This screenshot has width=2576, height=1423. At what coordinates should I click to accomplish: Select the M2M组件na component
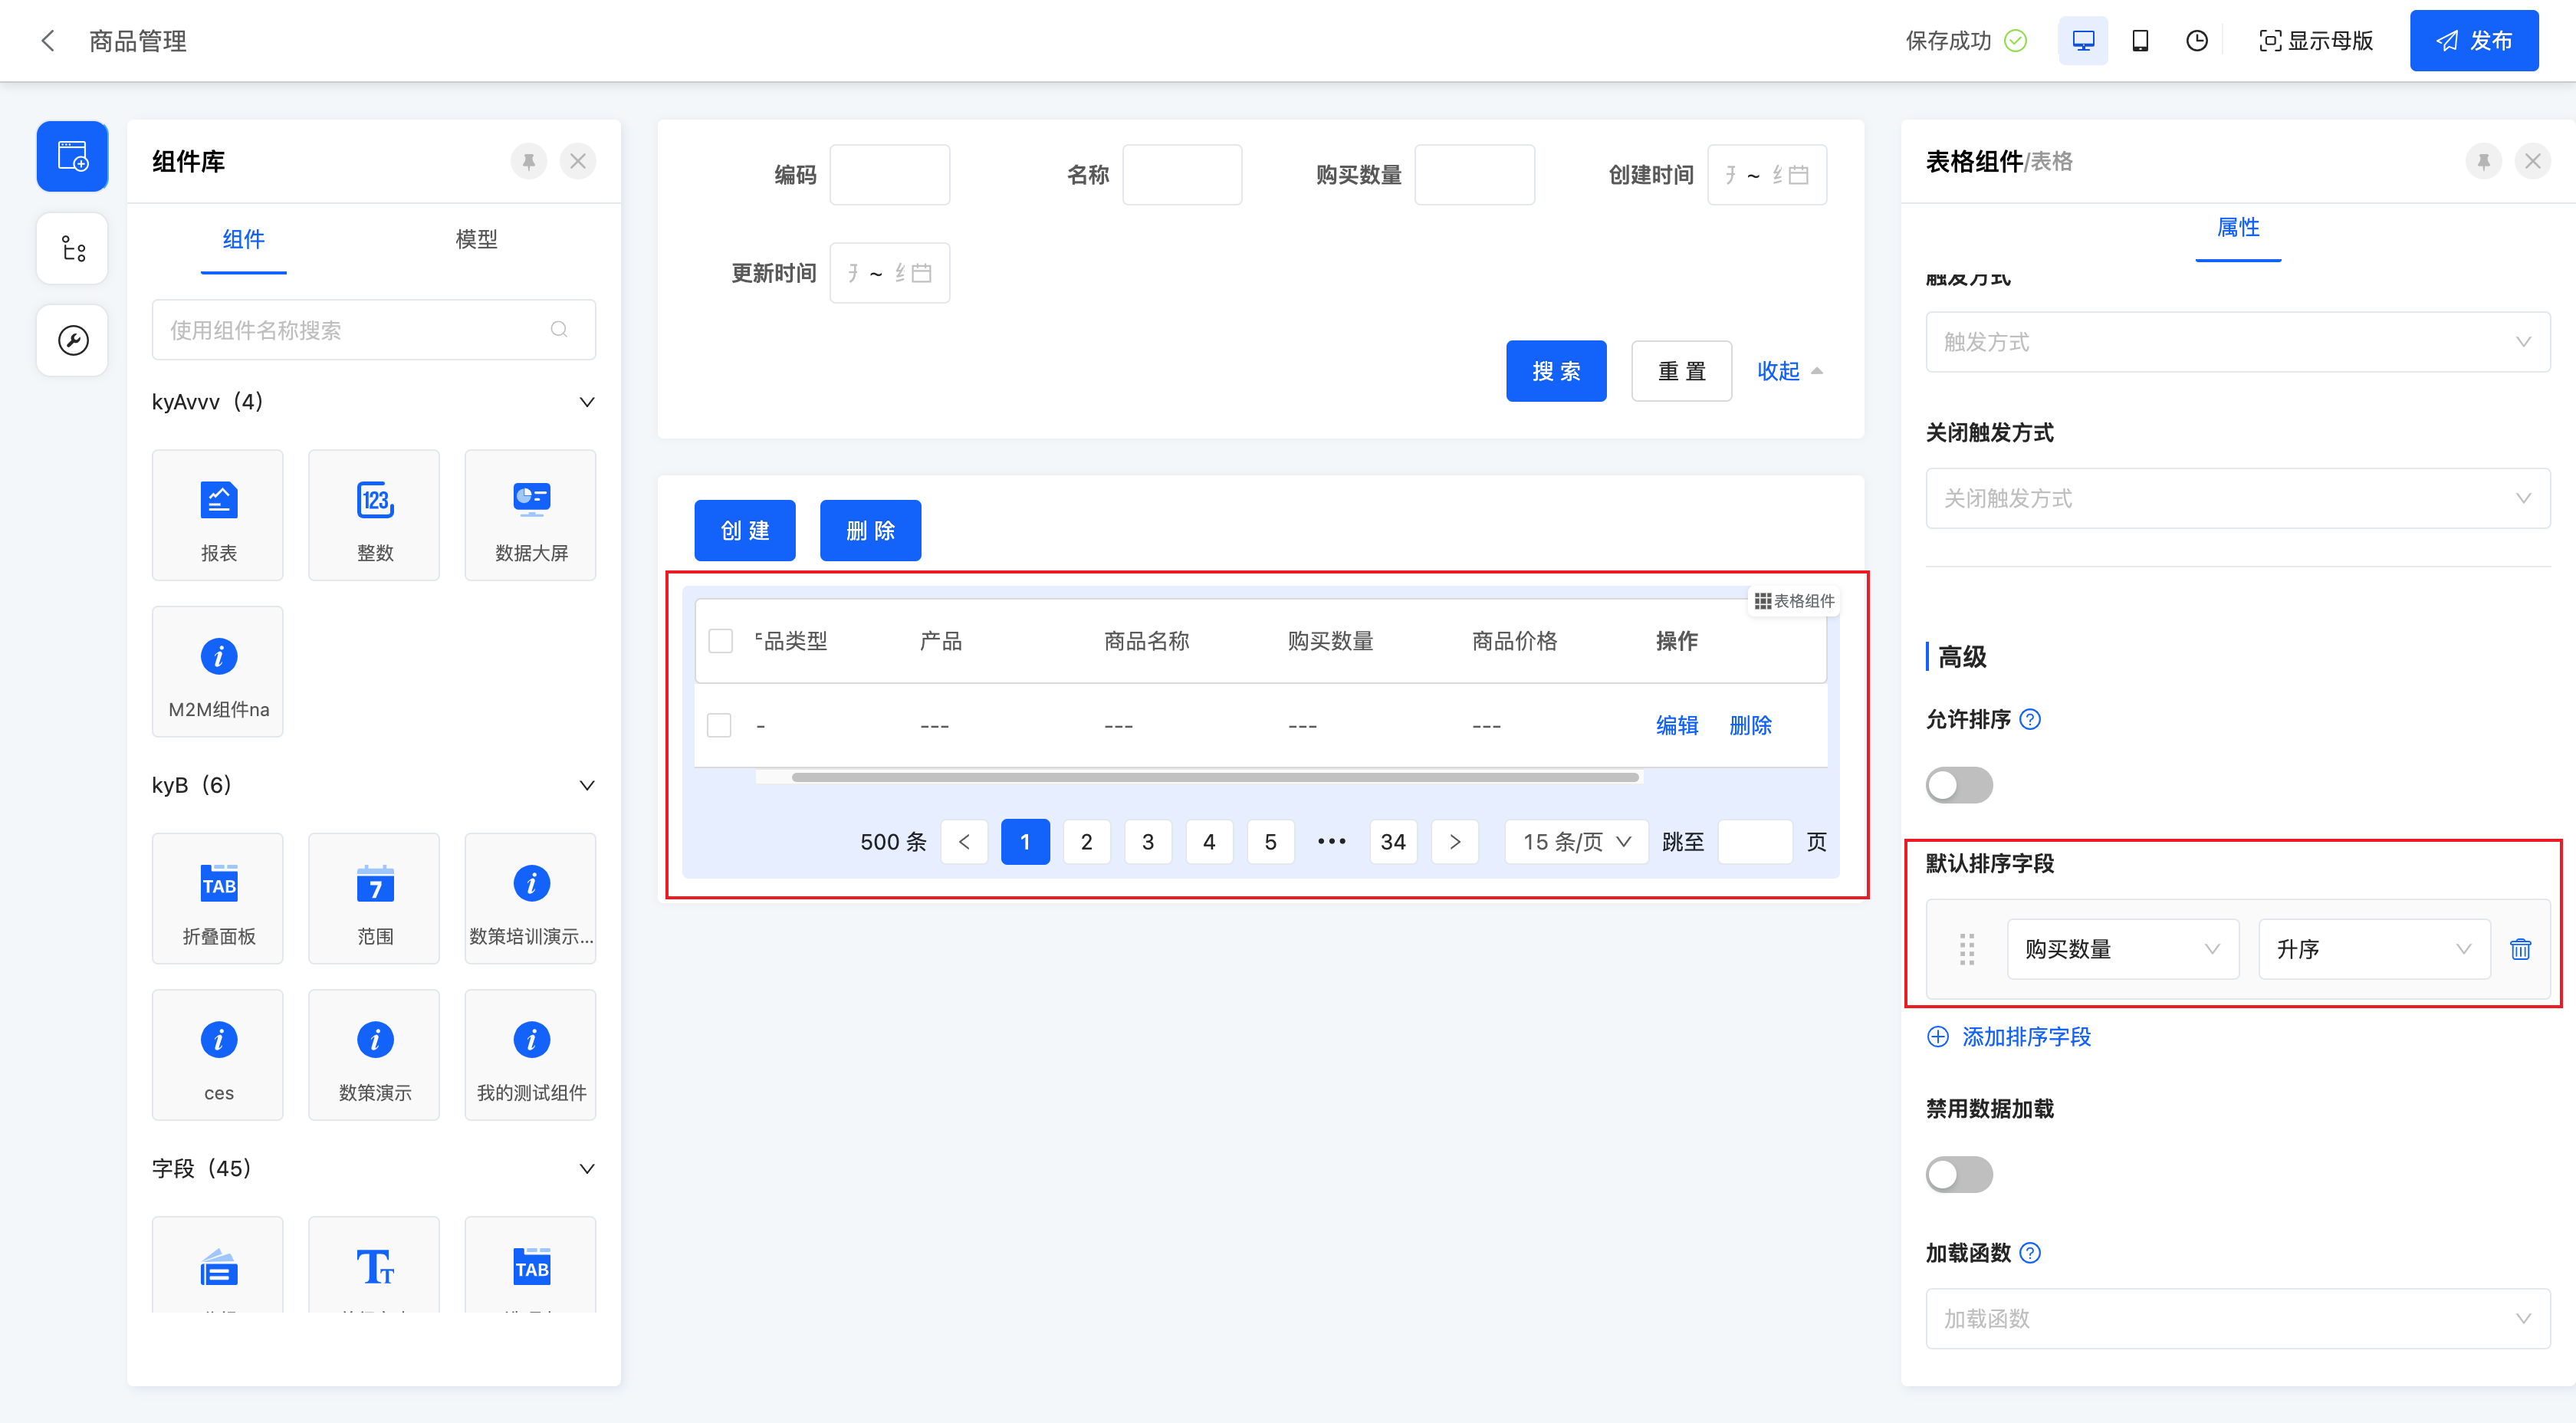218,671
